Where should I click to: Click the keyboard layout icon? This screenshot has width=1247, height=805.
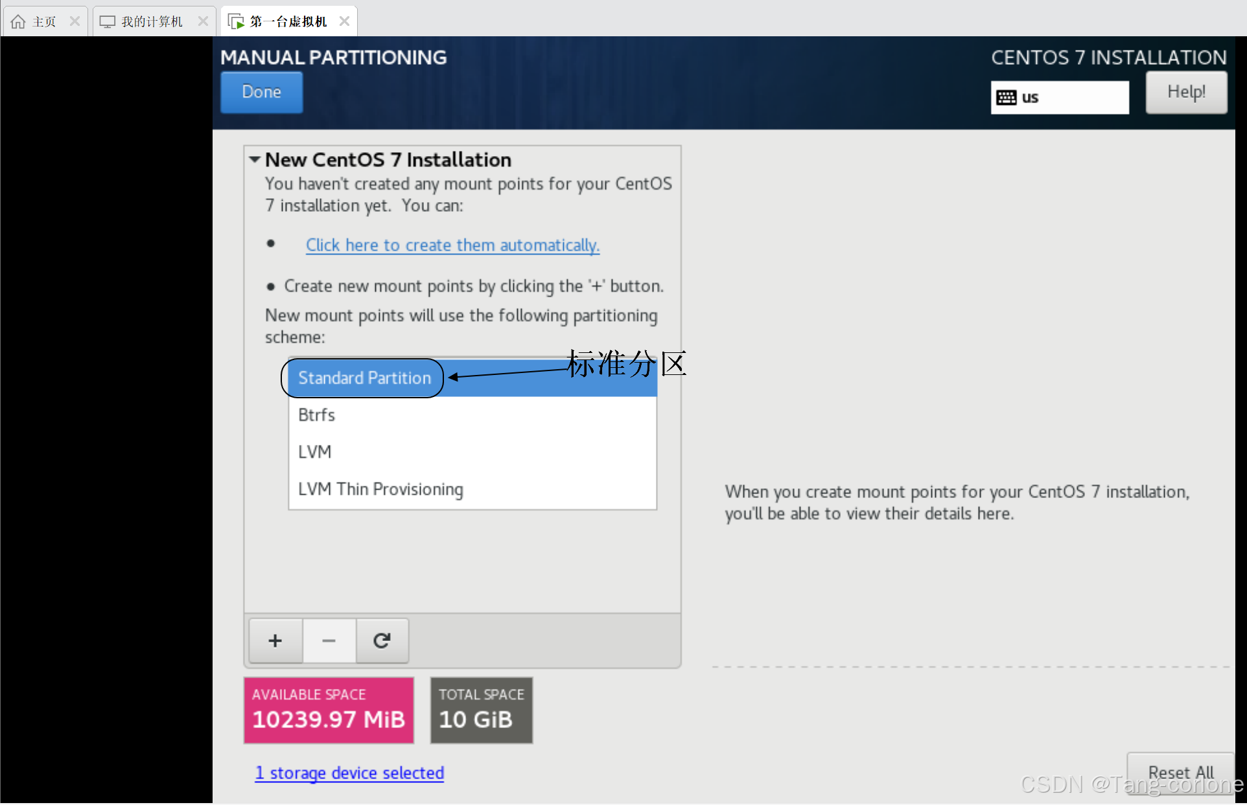(1006, 98)
